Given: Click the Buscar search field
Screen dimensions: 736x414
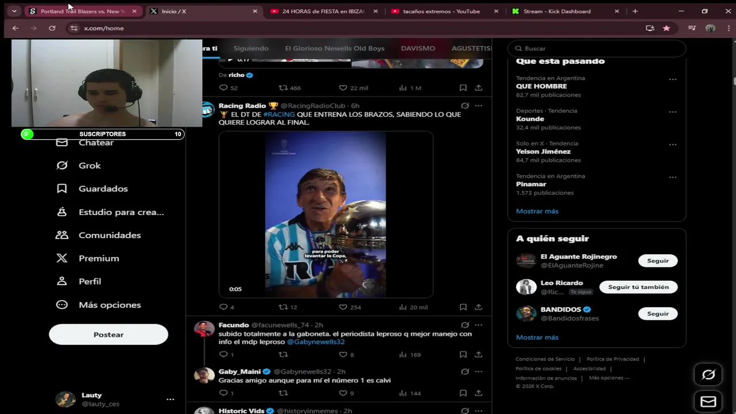Looking at the screenshot, I should pos(597,48).
